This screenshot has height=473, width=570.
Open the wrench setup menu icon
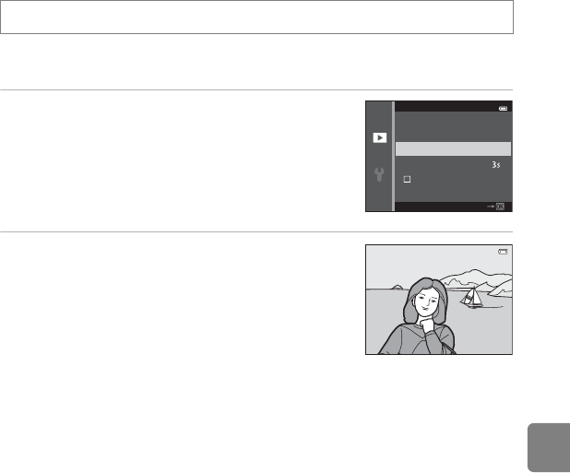pos(379,174)
